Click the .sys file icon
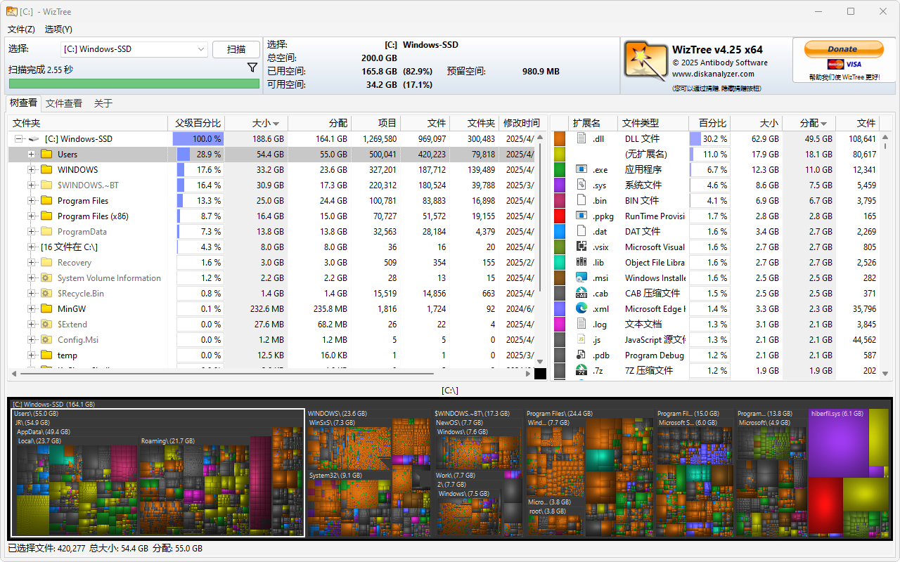This screenshot has height=562, width=900. 581,185
